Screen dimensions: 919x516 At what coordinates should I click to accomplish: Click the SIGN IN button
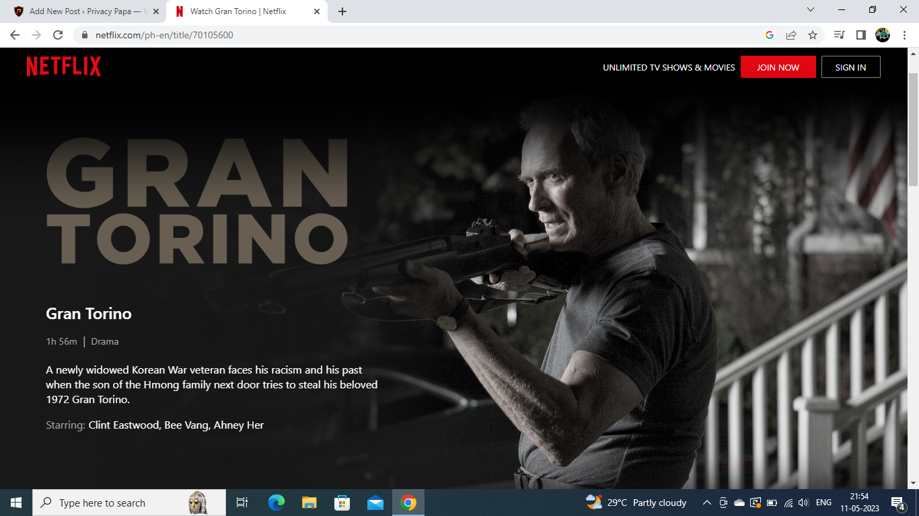click(850, 67)
